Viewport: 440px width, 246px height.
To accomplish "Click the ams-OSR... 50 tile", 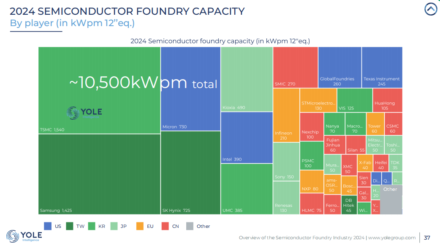I will tap(332, 184).
